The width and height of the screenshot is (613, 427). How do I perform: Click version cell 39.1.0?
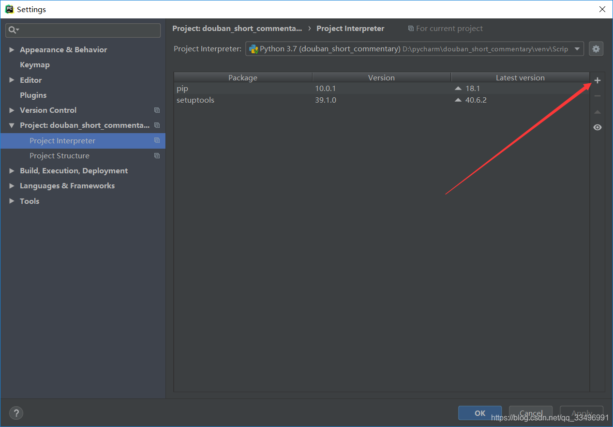[326, 100]
